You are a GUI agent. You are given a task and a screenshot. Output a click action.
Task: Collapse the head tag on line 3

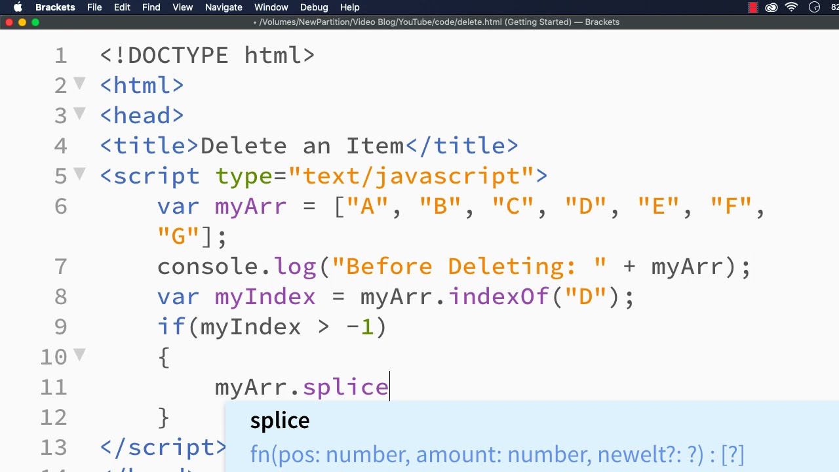click(79, 113)
